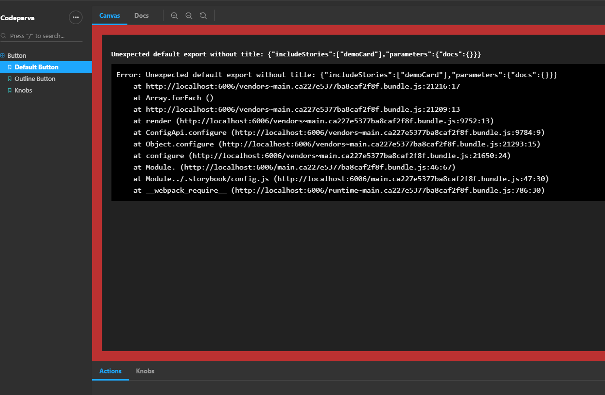Image resolution: width=605 pixels, height=395 pixels.
Task: Click the zoom out canvas icon
Action: click(x=189, y=15)
